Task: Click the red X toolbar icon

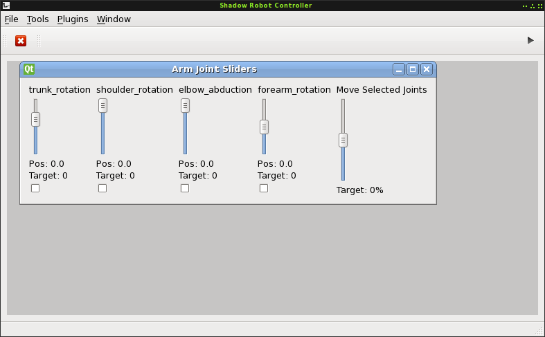Action: click(21, 41)
